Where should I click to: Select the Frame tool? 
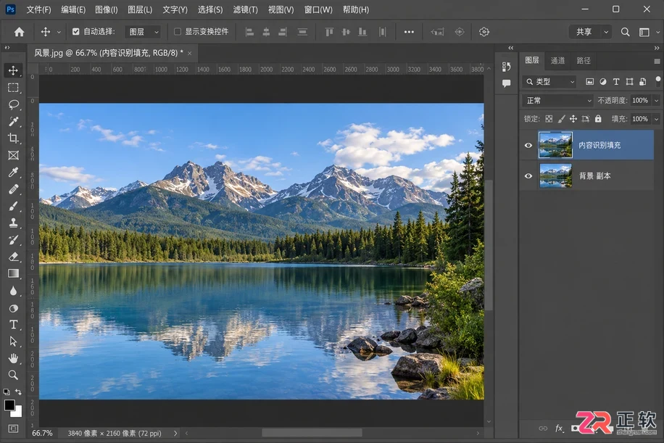tap(13, 155)
